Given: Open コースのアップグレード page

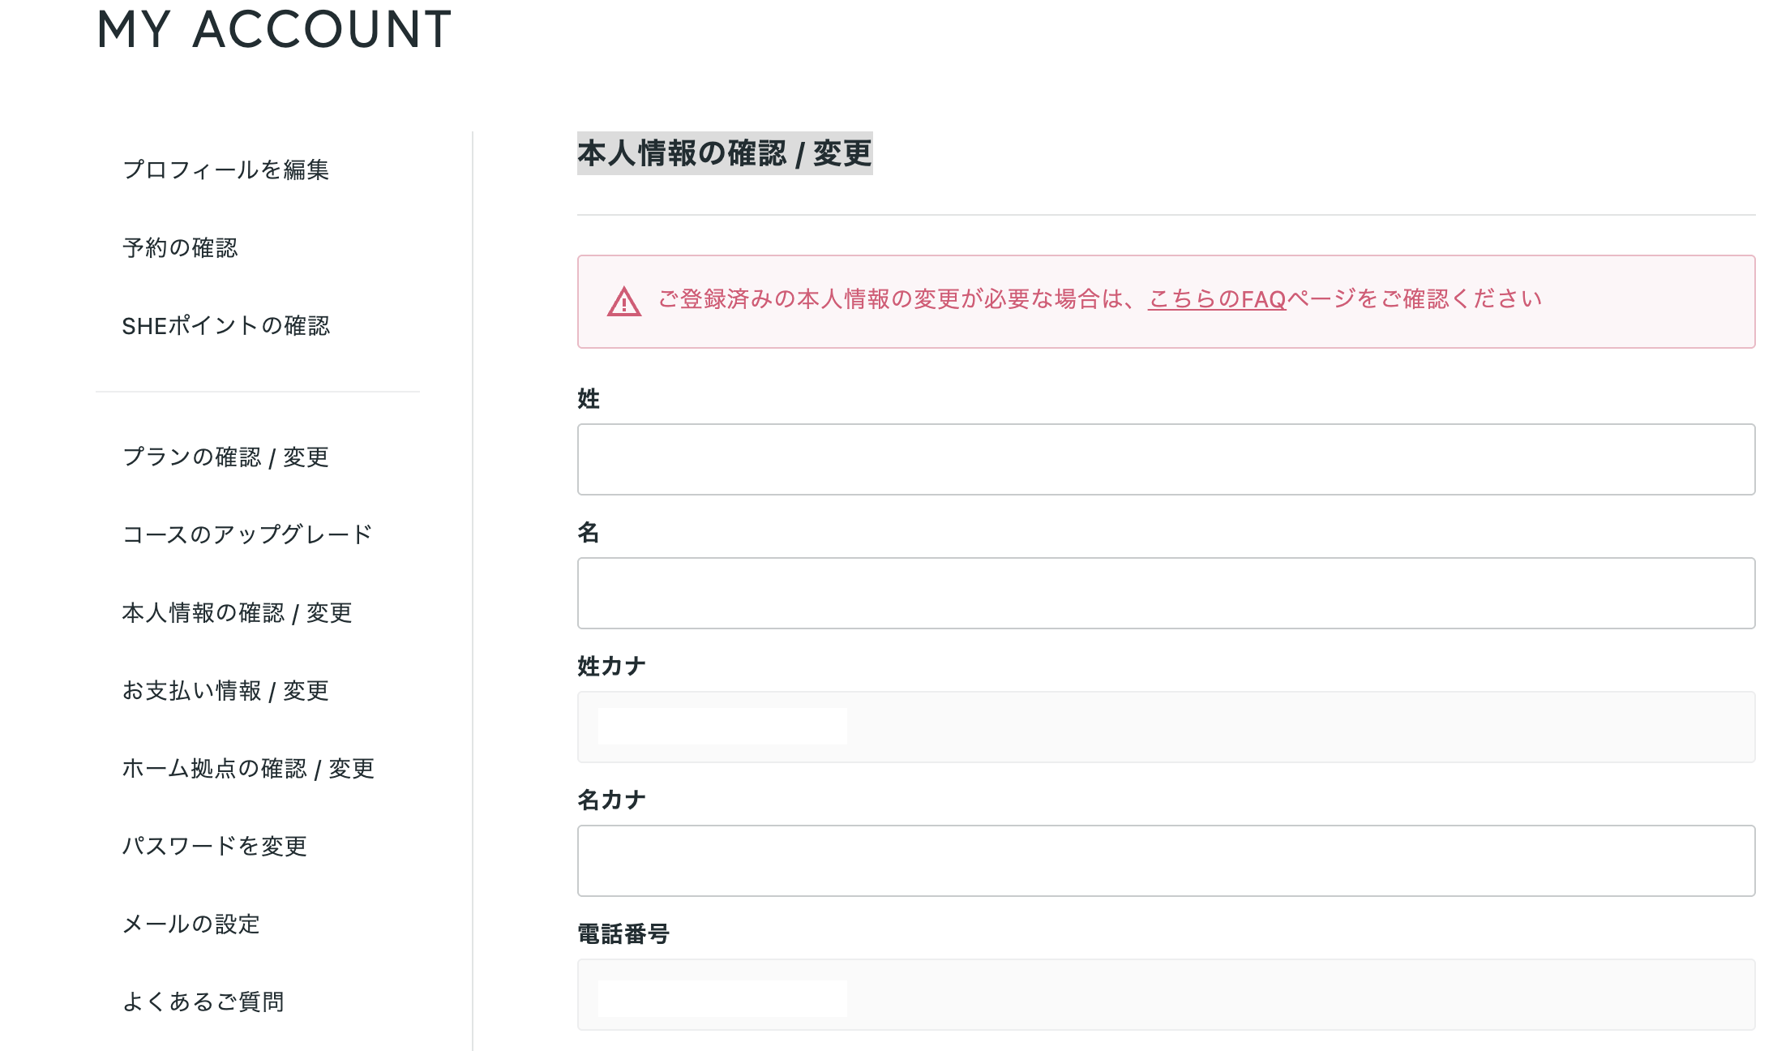Looking at the screenshot, I should 246,534.
